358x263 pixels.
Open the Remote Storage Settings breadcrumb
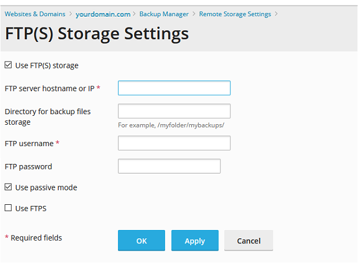(x=235, y=14)
